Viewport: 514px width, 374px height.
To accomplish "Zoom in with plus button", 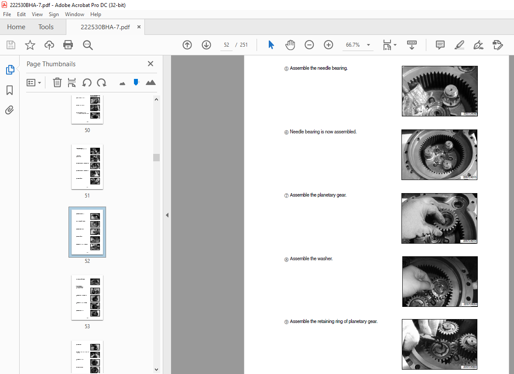I will point(328,45).
